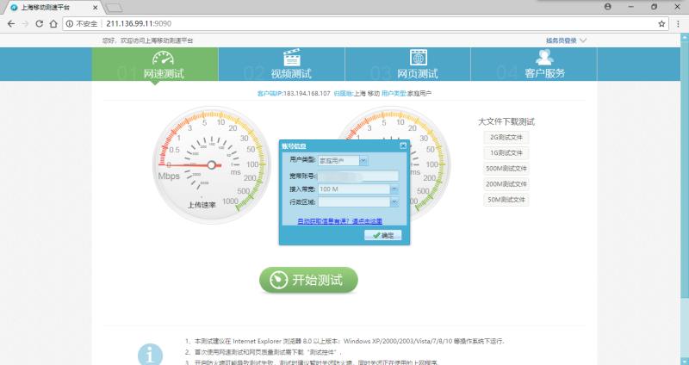Reload the page with the refresh icon

pyautogui.click(x=39, y=24)
